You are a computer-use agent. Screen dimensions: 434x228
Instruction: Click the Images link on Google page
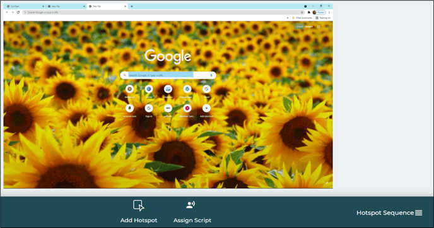click(x=309, y=27)
